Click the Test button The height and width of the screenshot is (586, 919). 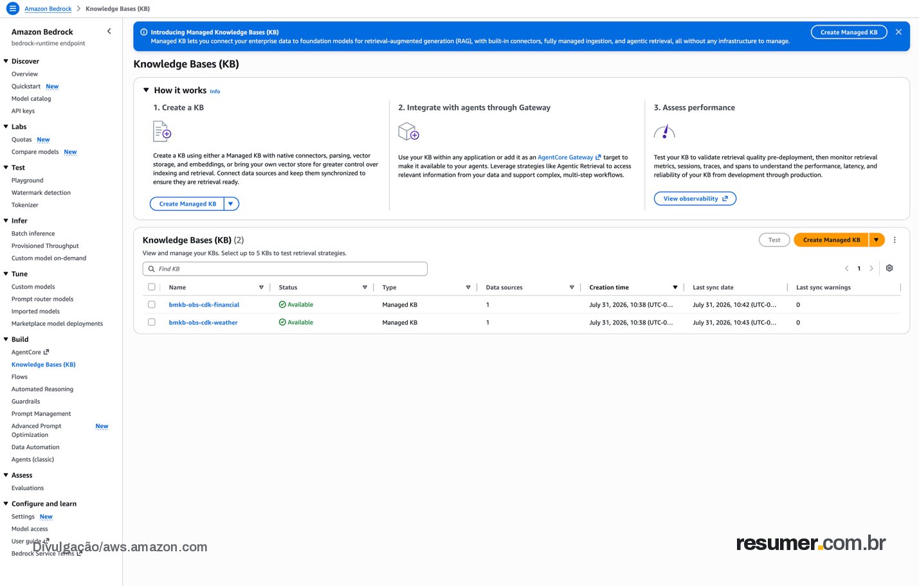774,240
